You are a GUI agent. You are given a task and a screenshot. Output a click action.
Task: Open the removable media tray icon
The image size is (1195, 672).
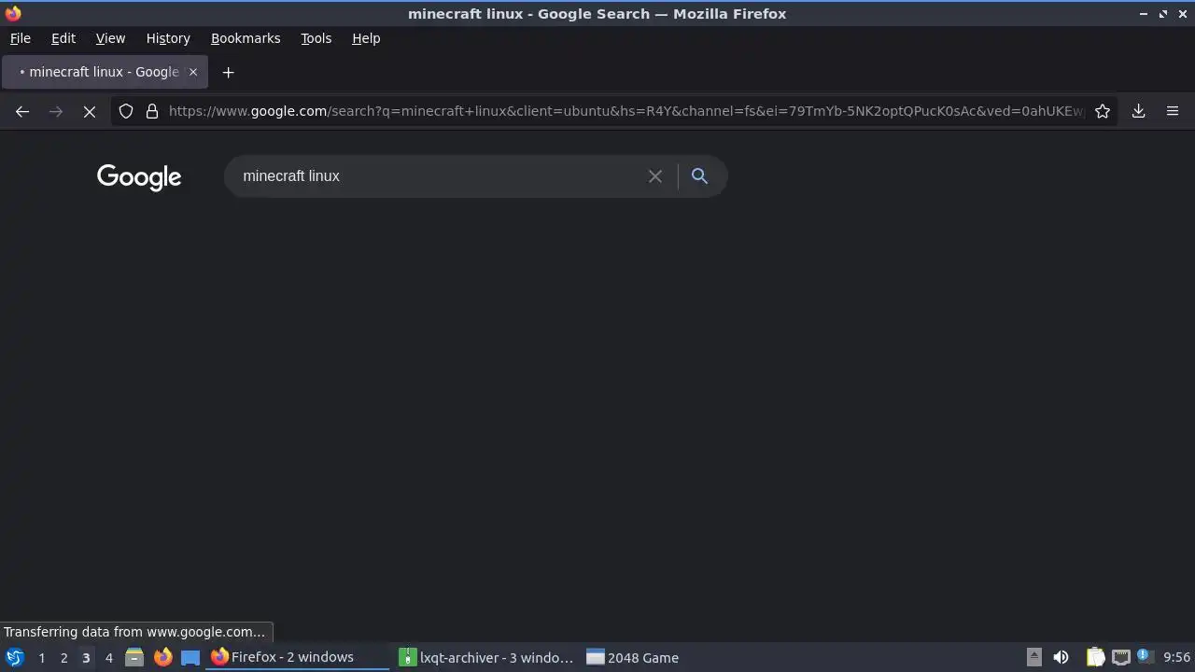pyautogui.click(x=1034, y=657)
